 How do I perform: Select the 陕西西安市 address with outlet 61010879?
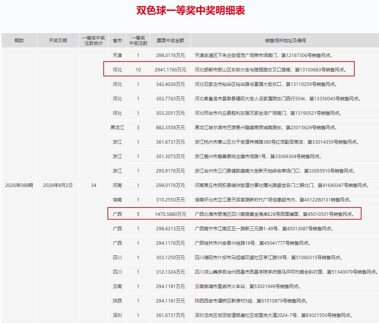pos(252,301)
